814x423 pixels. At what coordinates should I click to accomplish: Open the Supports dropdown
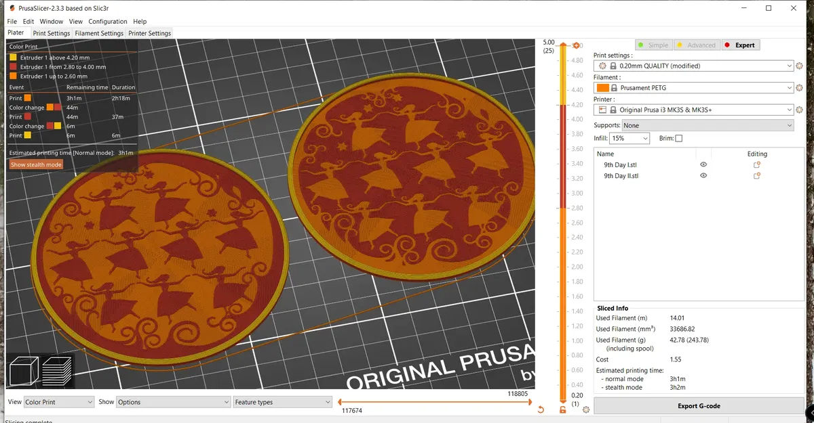pyautogui.click(x=708, y=125)
